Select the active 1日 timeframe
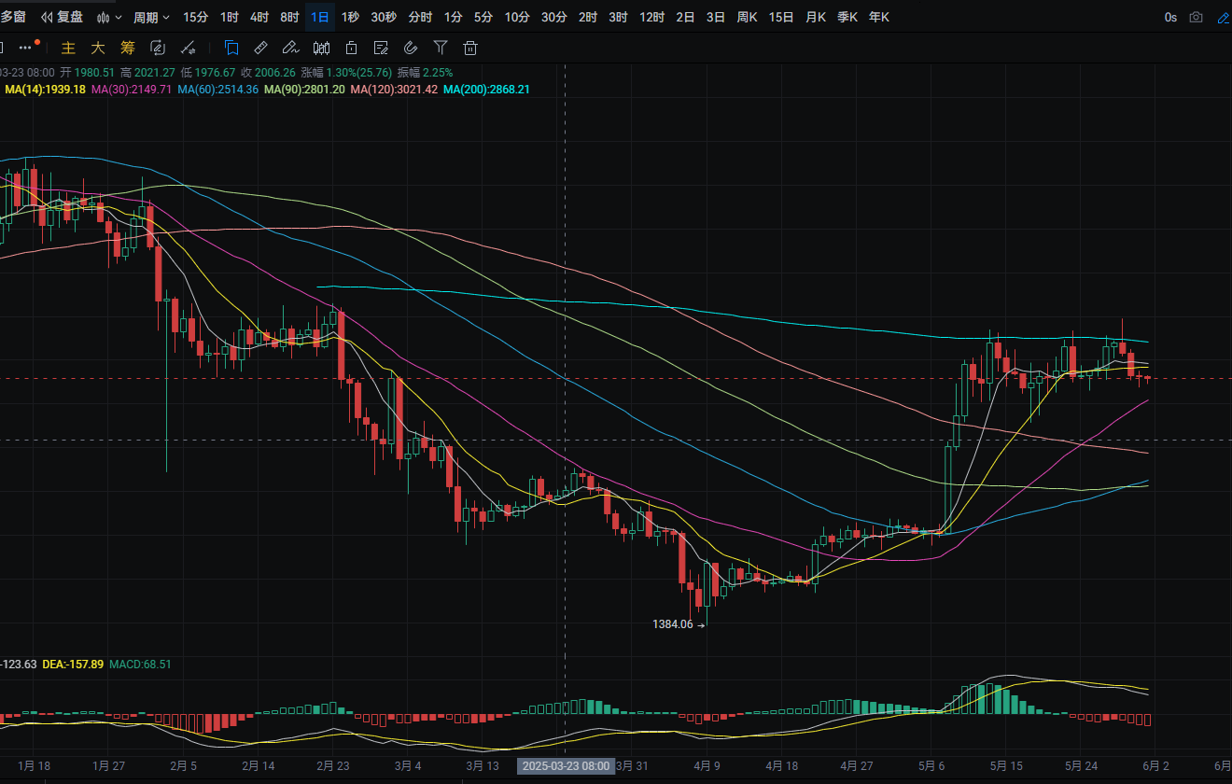 [320, 17]
